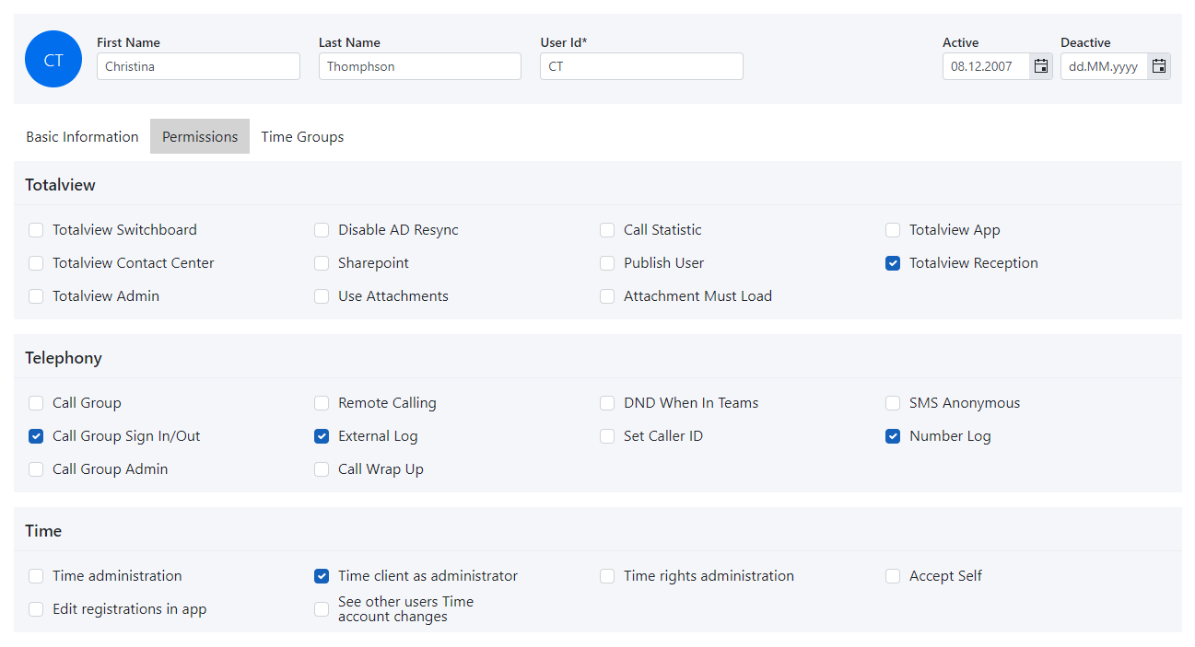Toggle Disable AD Resync checkbox
The width and height of the screenshot is (1195, 647).
pos(322,230)
